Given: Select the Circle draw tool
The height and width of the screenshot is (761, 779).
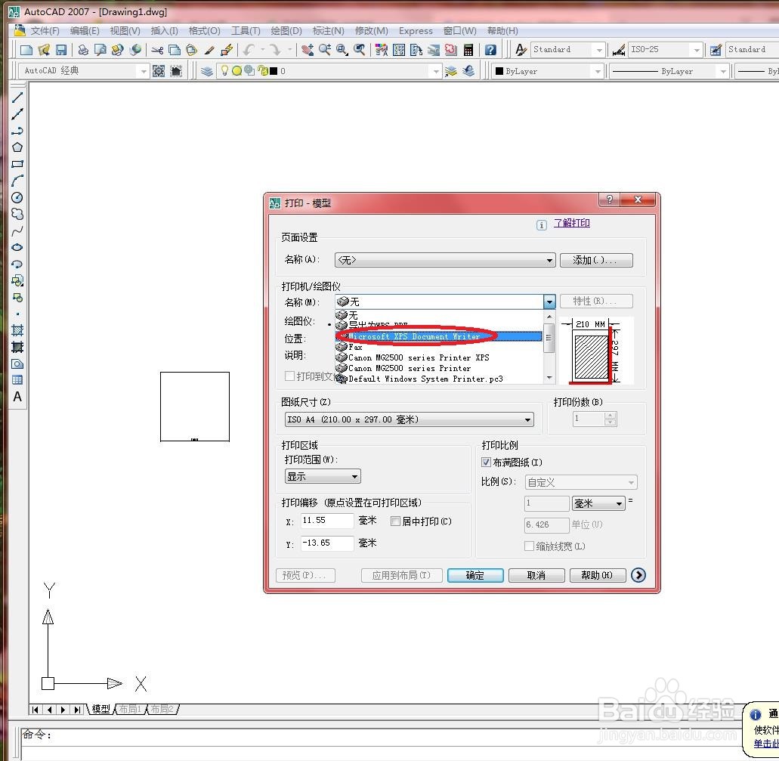Looking at the screenshot, I should point(17,197).
